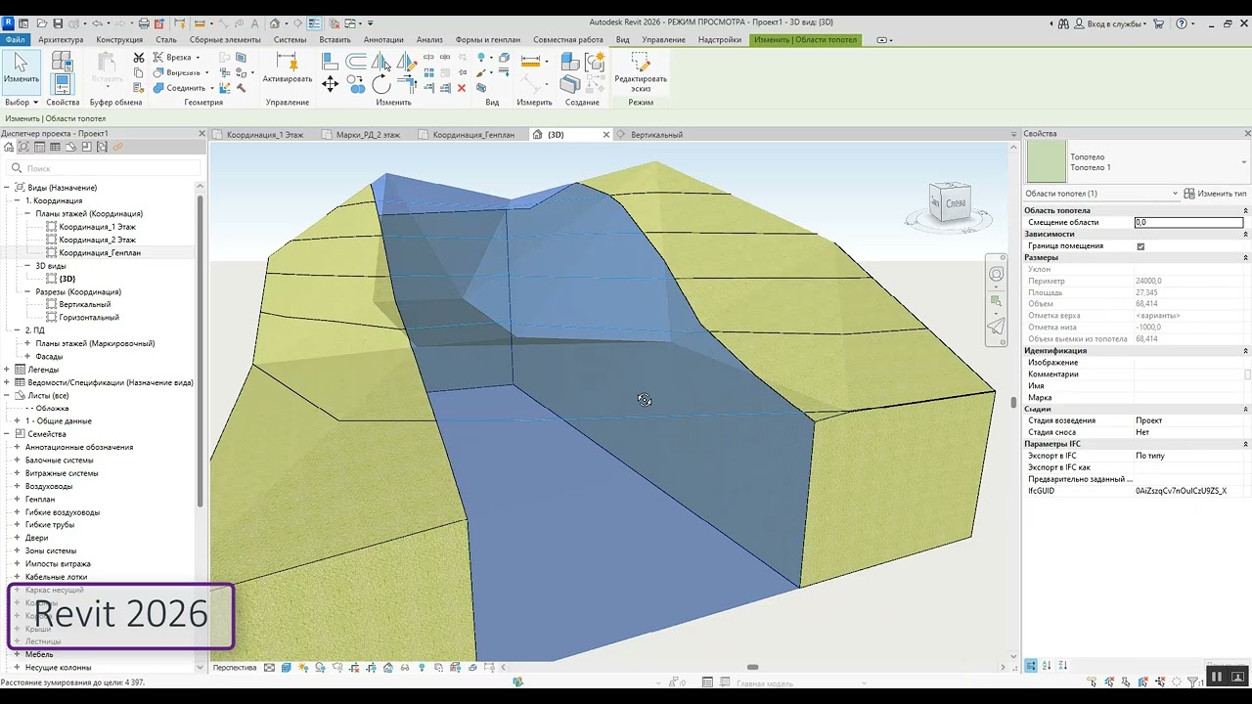This screenshot has height=704, width=1252.
Task: Toggle the Граница помещения checkbox
Action: click(x=1140, y=246)
